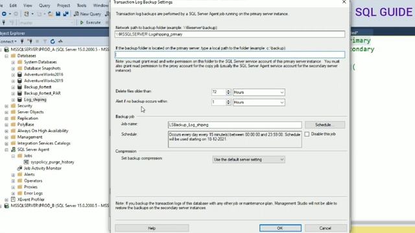Select the Backup_fortest_PAR database
This screenshot has width=415, height=233.
[42, 93]
